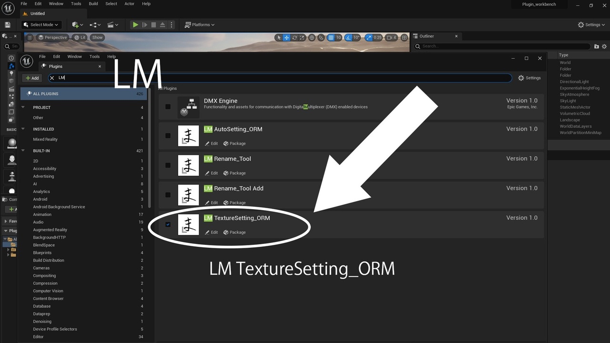Save the current level with the floppy icon
Viewport: 610px width, 343px height.
click(x=7, y=25)
